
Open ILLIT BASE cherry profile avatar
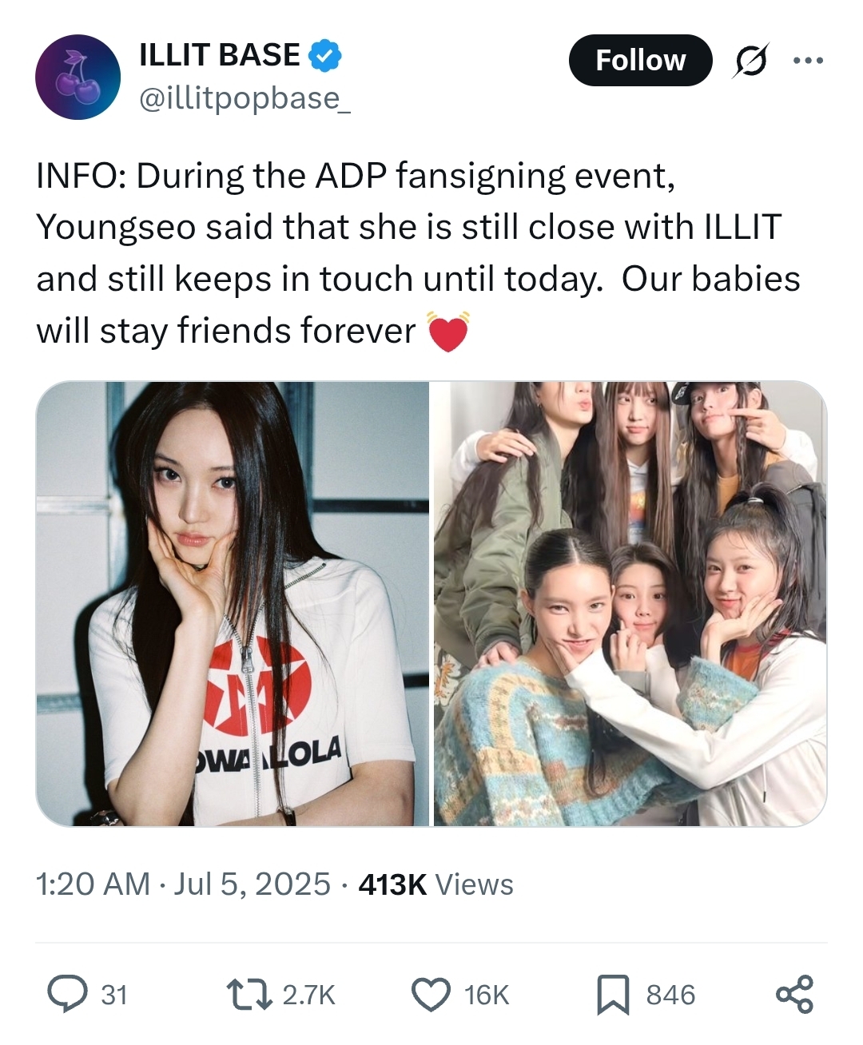pyautogui.click(x=78, y=77)
